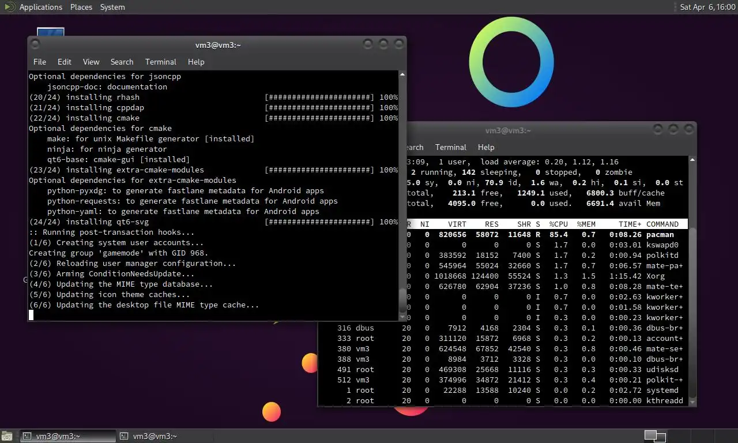Click the TIME+ column header in top
Screen dimensions: 738x443
(630, 224)
